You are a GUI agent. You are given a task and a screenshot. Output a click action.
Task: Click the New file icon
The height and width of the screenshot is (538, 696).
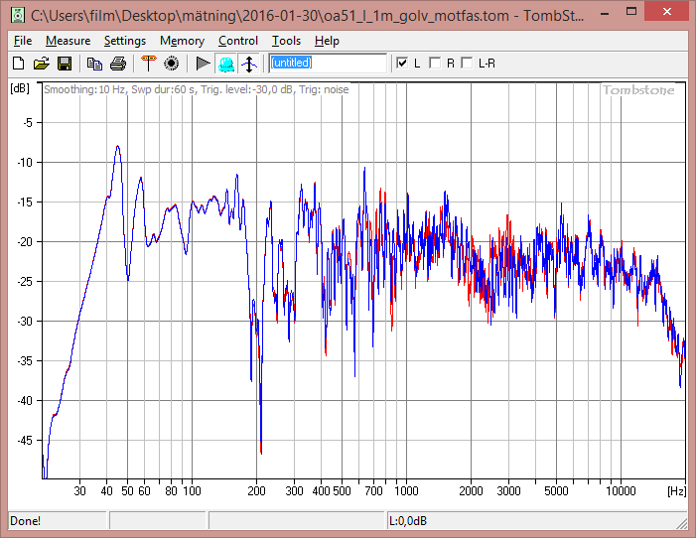(19, 64)
